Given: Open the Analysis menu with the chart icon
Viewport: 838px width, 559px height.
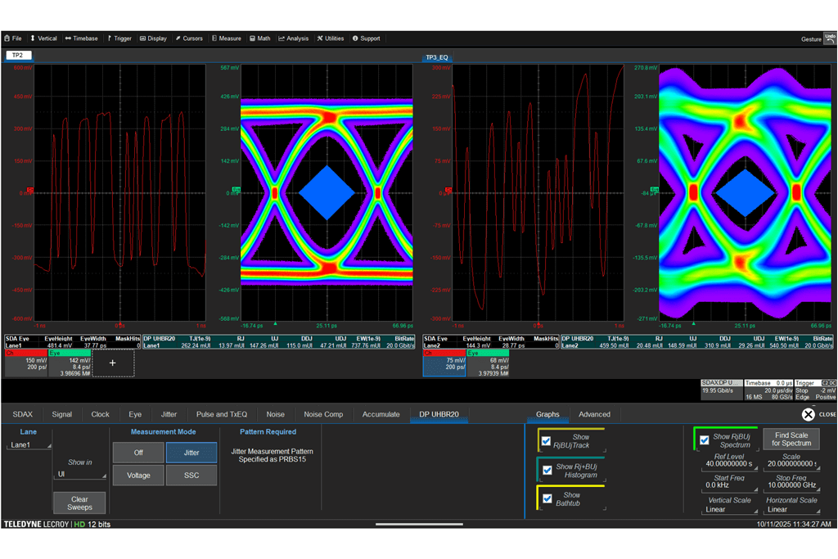Looking at the screenshot, I should [293, 38].
